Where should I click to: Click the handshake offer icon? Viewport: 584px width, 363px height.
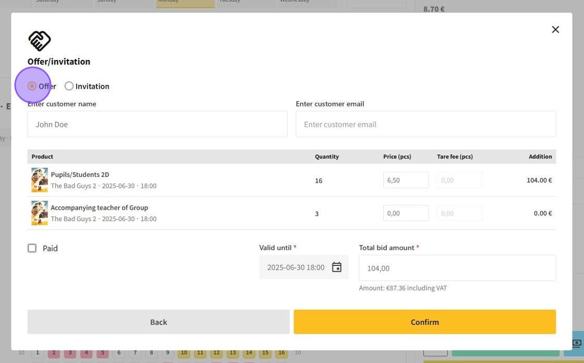[40, 41]
